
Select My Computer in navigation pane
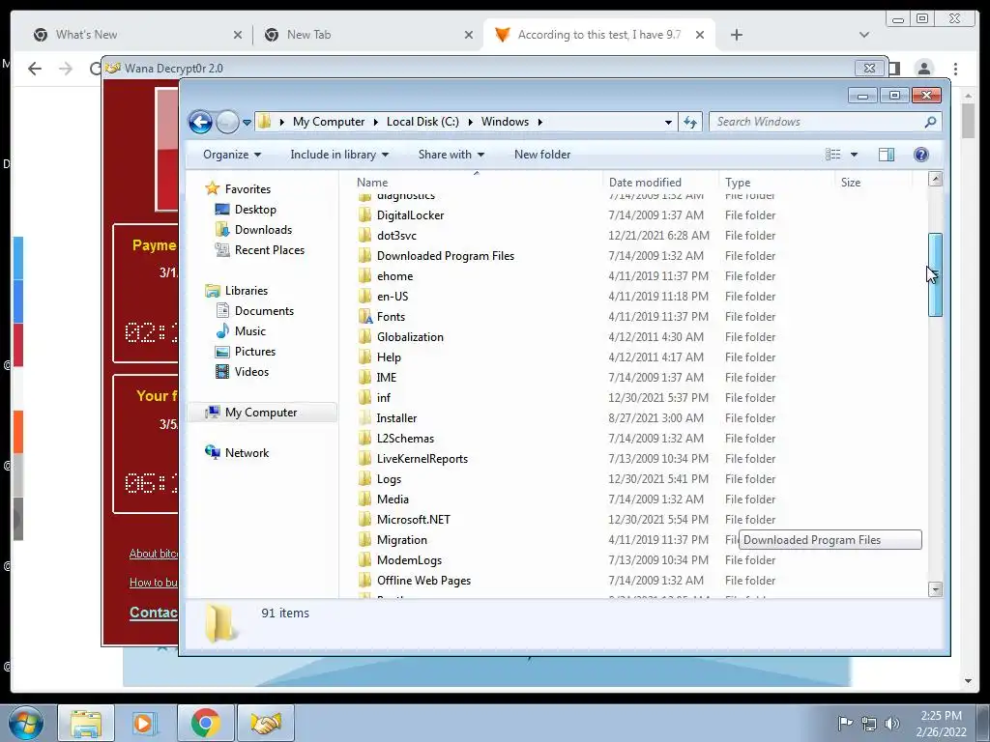[x=261, y=413]
